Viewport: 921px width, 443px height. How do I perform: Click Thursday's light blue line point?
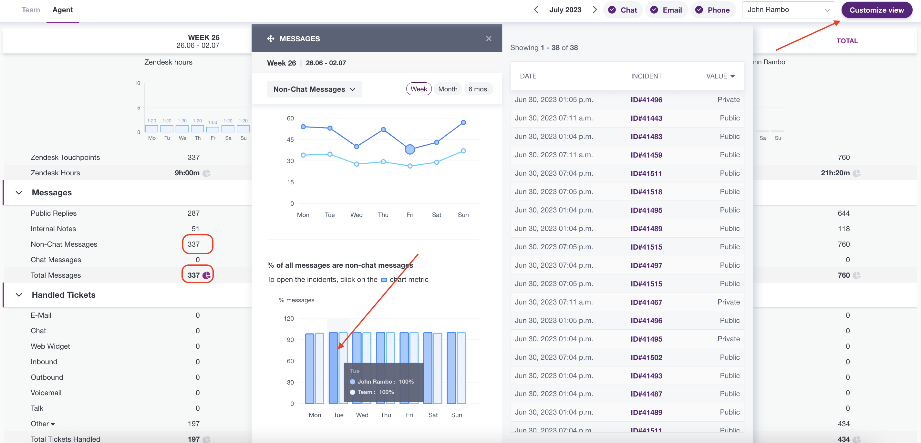pos(383,162)
